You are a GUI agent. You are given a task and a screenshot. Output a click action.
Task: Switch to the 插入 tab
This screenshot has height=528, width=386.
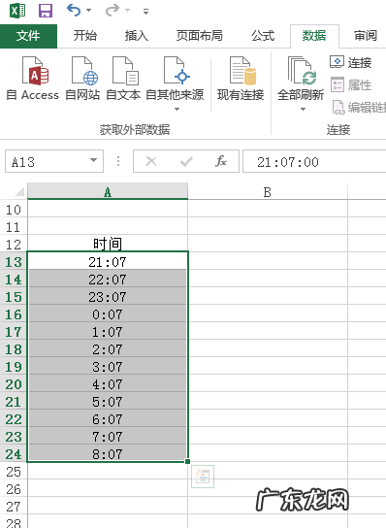coord(137,36)
